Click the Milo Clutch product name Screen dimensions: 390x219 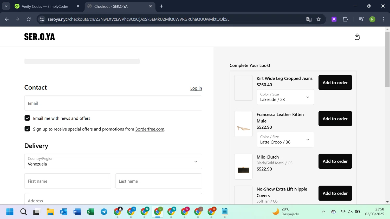click(x=268, y=157)
